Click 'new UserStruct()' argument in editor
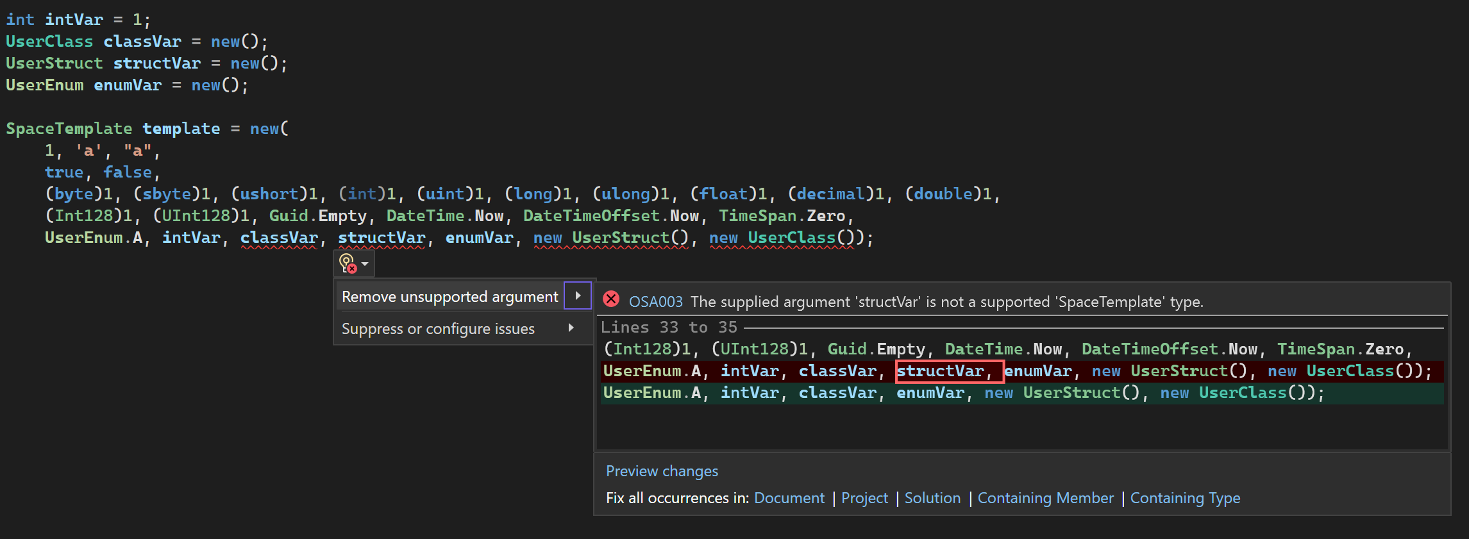This screenshot has height=539, width=1469. point(611,238)
